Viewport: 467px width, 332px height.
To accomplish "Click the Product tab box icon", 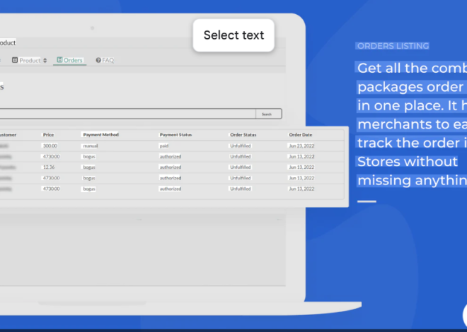I will (15, 60).
